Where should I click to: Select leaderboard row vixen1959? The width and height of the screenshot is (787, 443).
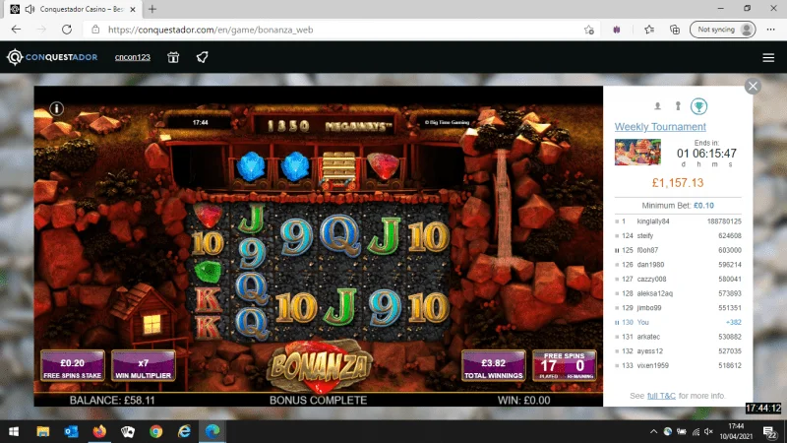[678, 365]
